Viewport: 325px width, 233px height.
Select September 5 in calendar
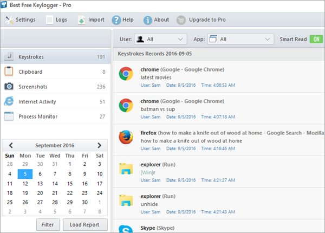click(25, 174)
